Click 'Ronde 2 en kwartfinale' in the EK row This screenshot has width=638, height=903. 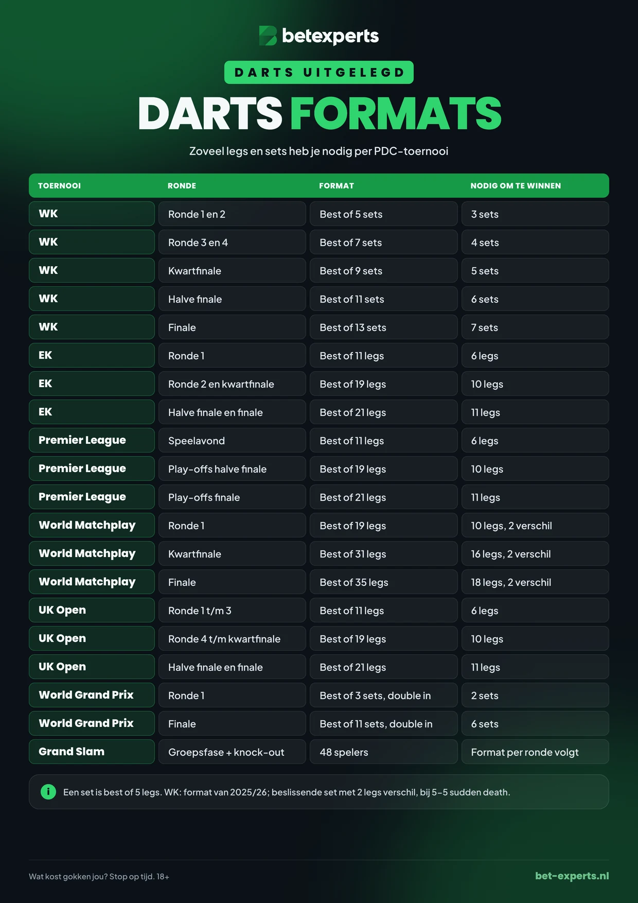pos(232,384)
